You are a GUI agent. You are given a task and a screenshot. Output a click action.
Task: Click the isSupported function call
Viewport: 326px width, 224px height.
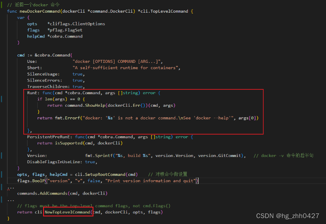68,143
